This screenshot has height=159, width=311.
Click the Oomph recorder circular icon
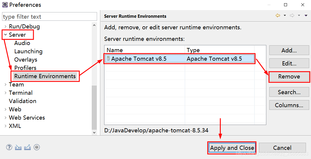click(37, 147)
